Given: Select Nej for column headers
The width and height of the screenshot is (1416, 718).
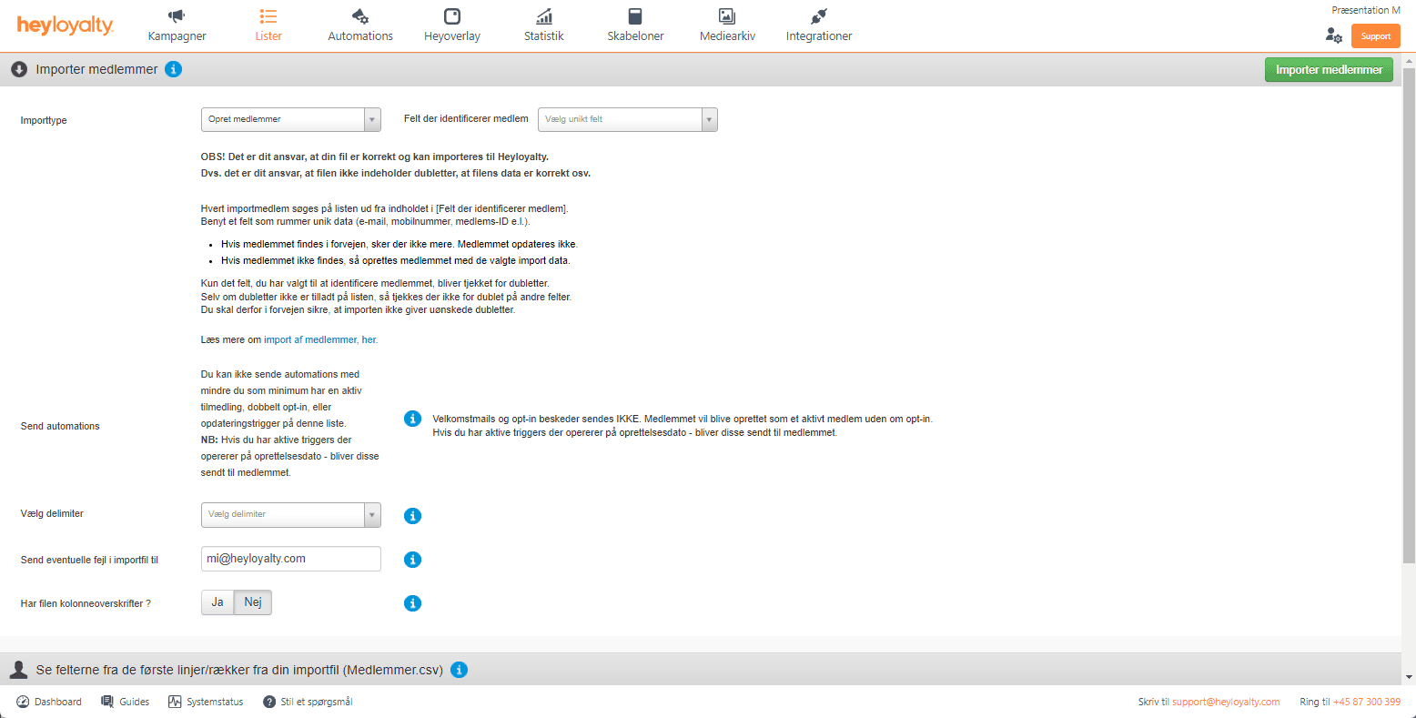Looking at the screenshot, I should [x=253, y=602].
